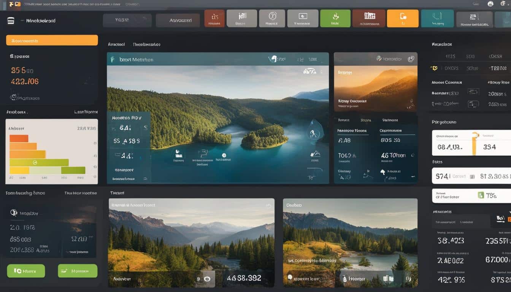Image resolution: width=511 pixels, height=292 pixels.
Task: Click the 80S 30 value in stats panel
Action: 390,140
